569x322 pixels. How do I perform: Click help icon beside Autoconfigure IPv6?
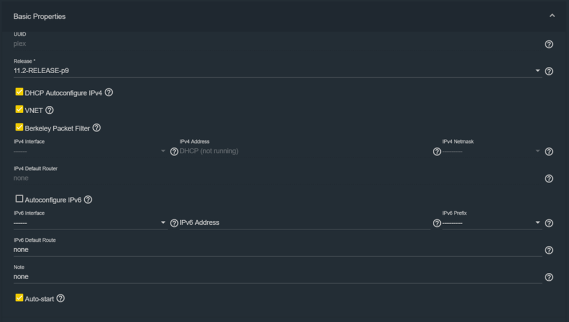tap(88, 200)
